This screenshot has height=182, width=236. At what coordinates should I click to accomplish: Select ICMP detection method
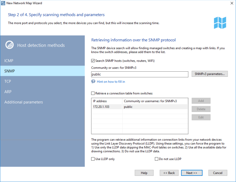pos(9,61)
